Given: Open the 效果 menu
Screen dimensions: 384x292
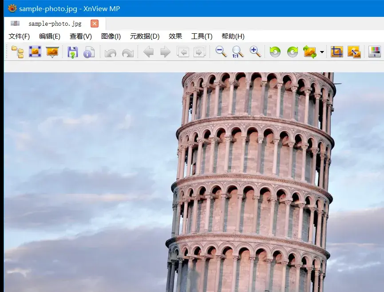Looking at the screenshot, I should (175, 36).
